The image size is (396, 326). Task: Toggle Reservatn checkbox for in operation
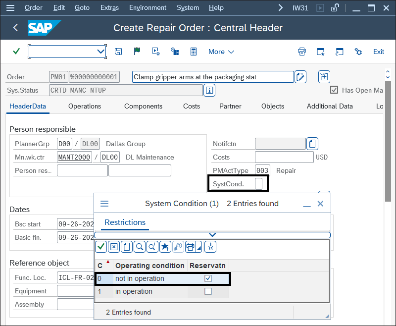208,291
